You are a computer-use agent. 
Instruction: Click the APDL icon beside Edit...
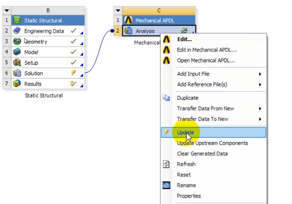click(x=167, y=39)
